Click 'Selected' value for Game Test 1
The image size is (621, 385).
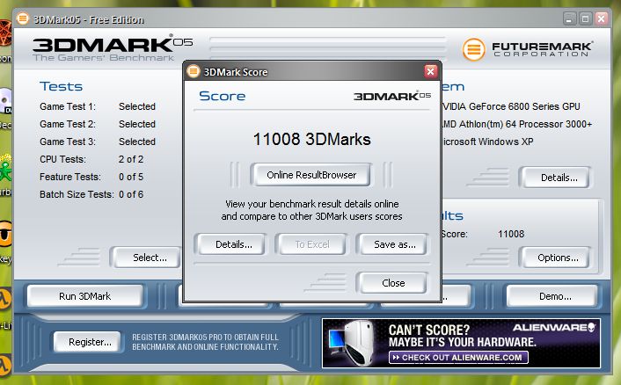[x=137, y=106]
